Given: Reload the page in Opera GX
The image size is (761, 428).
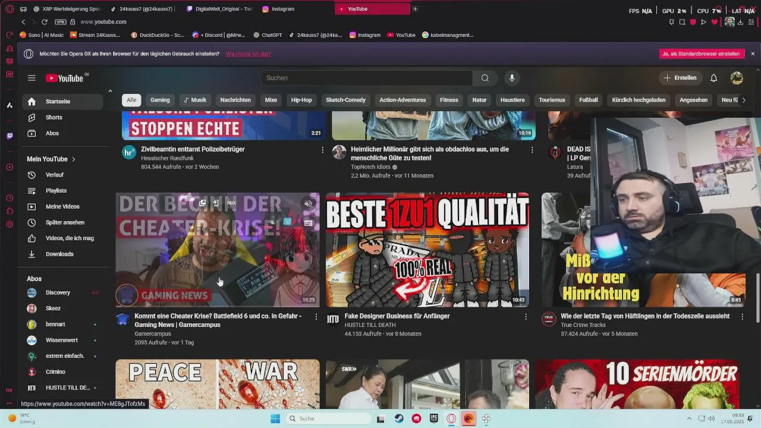Looking at the screenshot, I should tap(45, 22).
